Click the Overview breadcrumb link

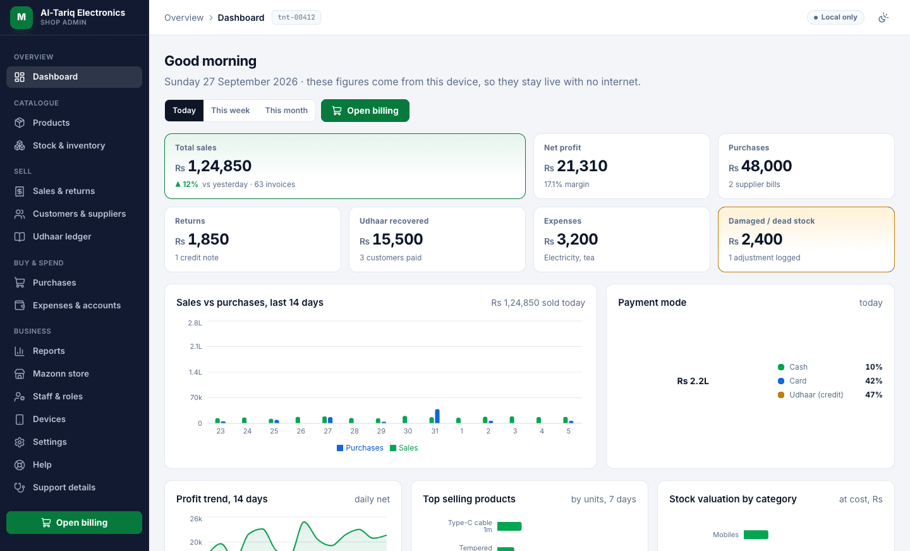(x=184, y=18)
